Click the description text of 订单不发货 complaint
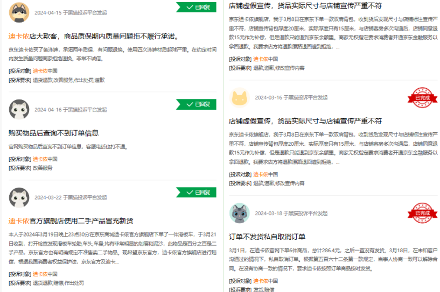 coord(333,259)
